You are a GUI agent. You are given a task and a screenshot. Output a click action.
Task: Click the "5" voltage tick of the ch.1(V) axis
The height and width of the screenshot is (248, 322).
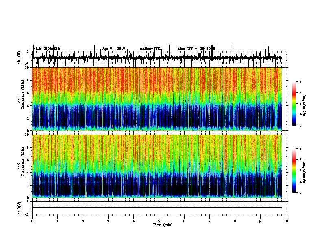[28, 51]
